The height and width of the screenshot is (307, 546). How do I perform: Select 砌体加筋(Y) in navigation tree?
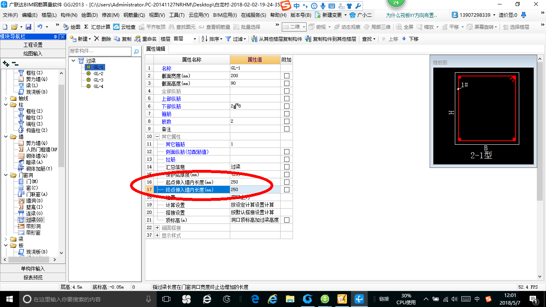coord(36,169)
